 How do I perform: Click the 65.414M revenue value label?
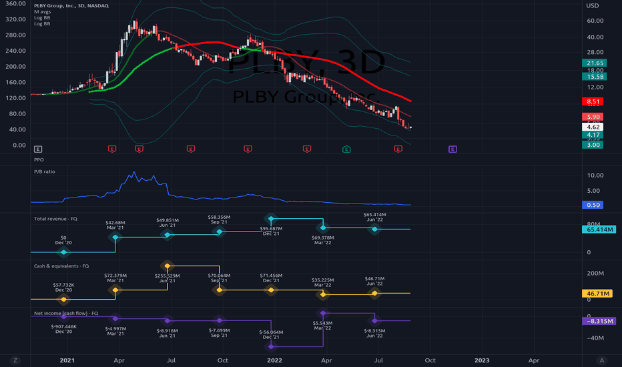click(x=599, y=230)
